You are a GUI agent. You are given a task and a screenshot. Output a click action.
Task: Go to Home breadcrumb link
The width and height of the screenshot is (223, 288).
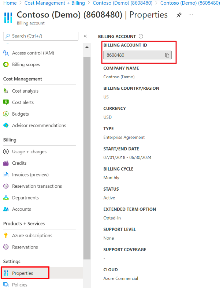(x=10, y=3)
